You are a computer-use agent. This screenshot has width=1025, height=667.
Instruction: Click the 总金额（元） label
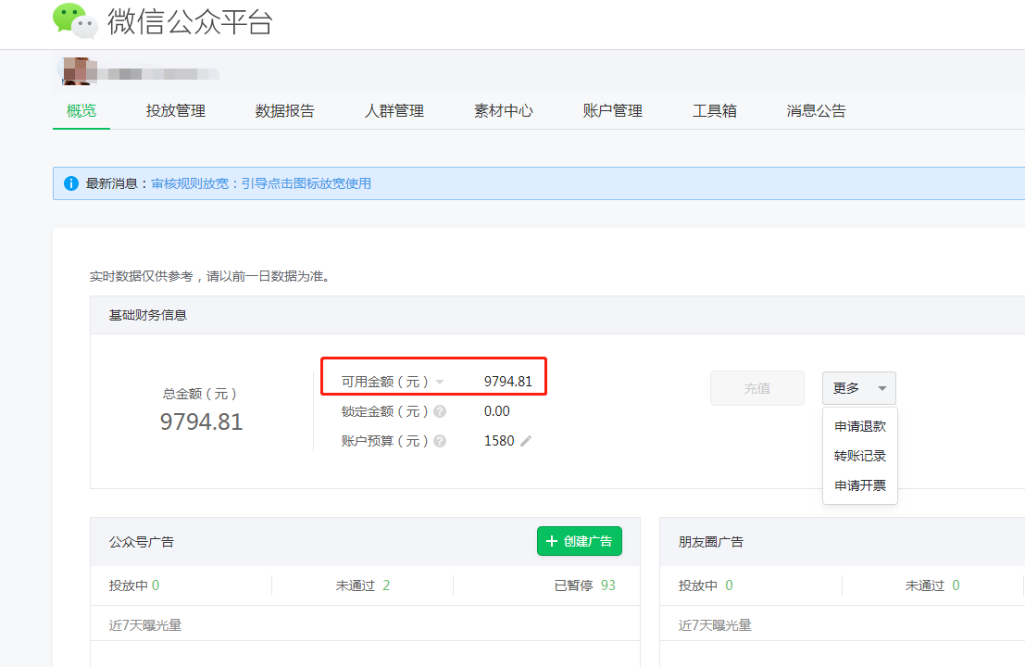click(200, 394)
